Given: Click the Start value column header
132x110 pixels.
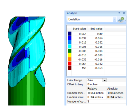Looking at the screenshot, I should (79, 29).
